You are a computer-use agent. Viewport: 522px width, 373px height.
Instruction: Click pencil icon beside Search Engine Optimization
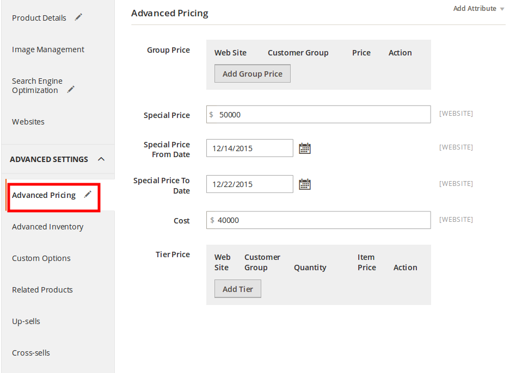pyautogui.click(x=71, y=90)
